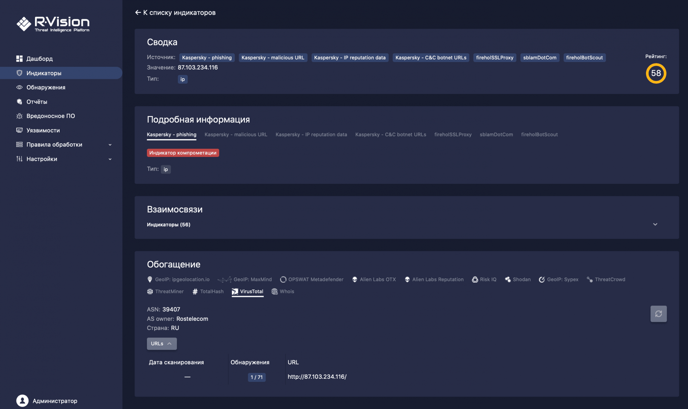Expand the Индикаторы (56) relations section

pos(655,224)
